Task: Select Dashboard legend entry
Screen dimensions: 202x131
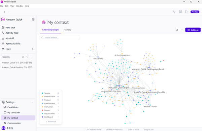Action: pyautogui.click(x=50, y=117)
